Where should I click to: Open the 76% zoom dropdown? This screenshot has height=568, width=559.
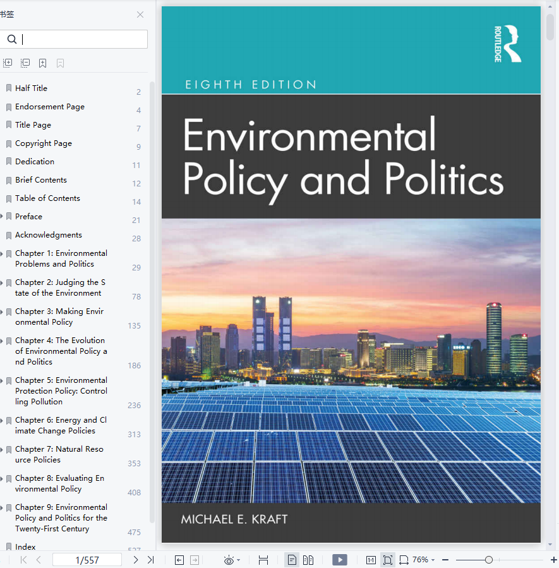(x=423, y=560)
